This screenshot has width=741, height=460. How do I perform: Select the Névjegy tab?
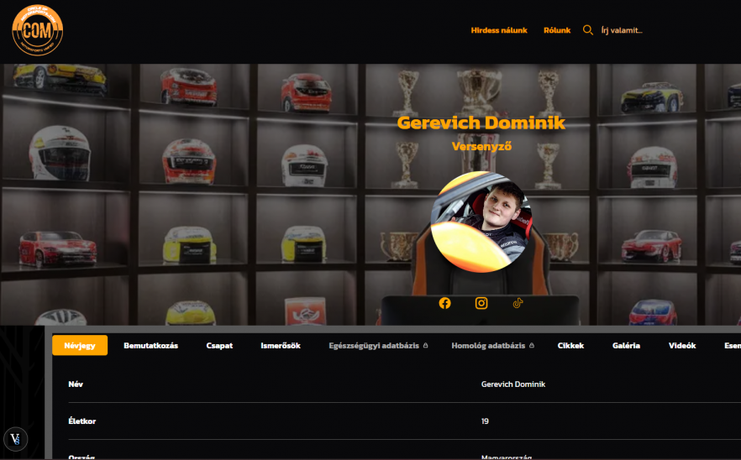tap(80, 345)
